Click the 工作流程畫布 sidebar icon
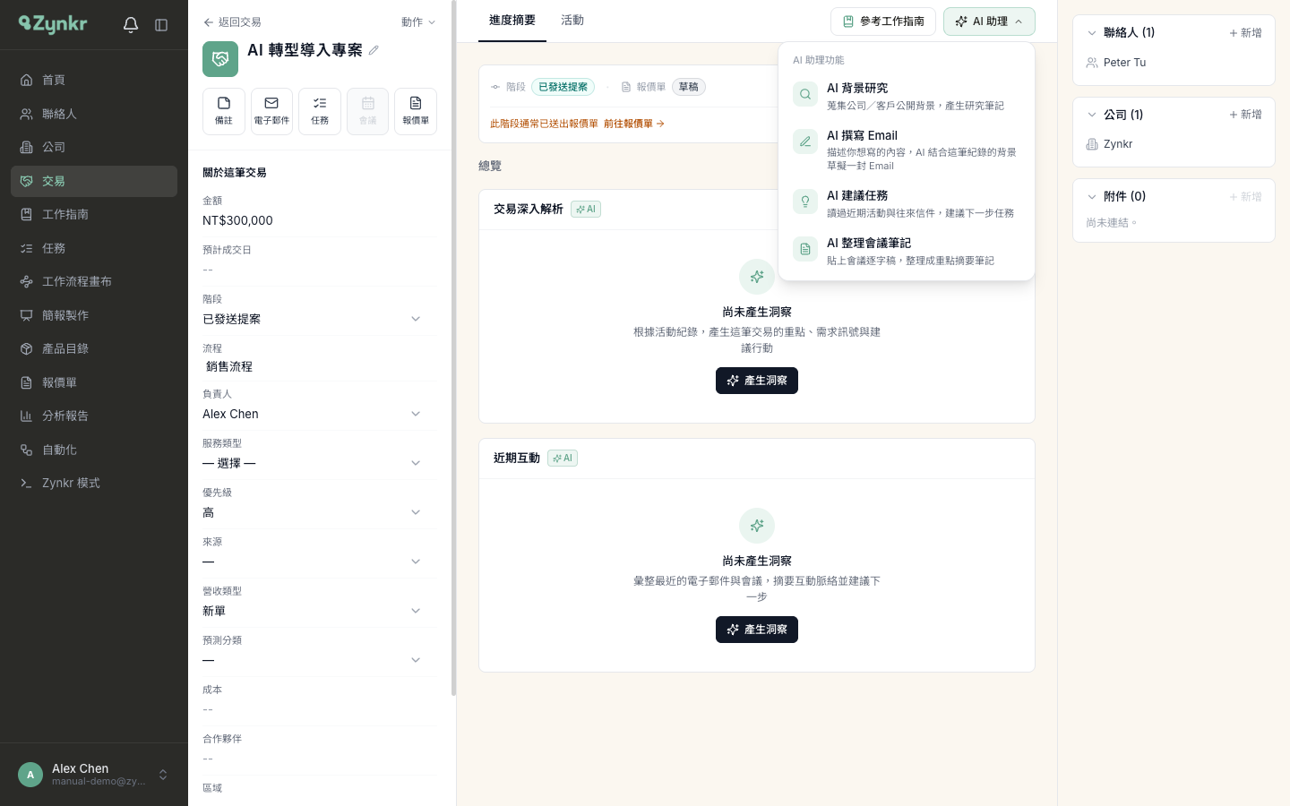 [27, 281]
